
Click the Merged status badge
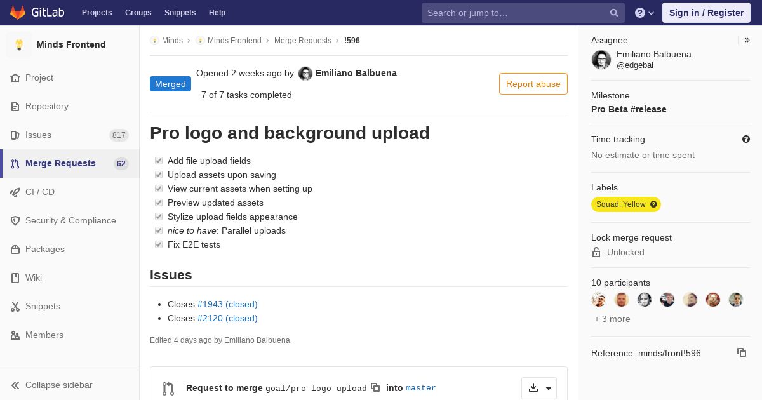pos(170,84)
